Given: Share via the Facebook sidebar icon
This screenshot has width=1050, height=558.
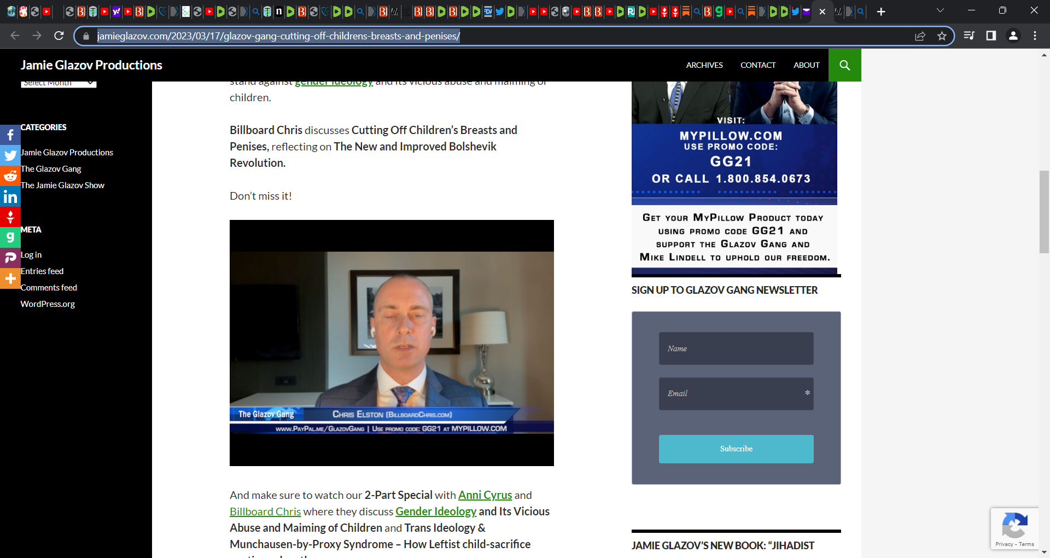Looking at the screenshot, I should pos(10,135).
